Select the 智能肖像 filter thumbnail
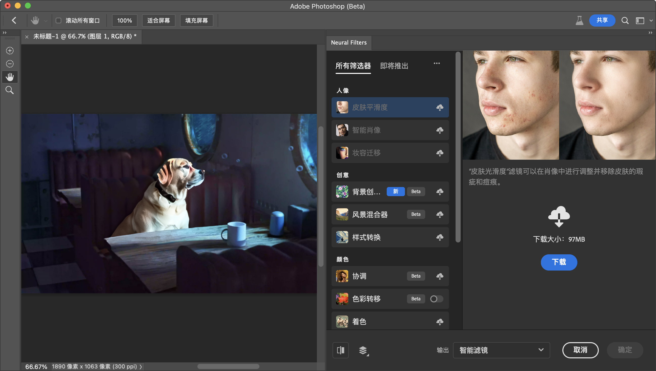The width and height of the screenshot is (656, 371). (342, 130)
